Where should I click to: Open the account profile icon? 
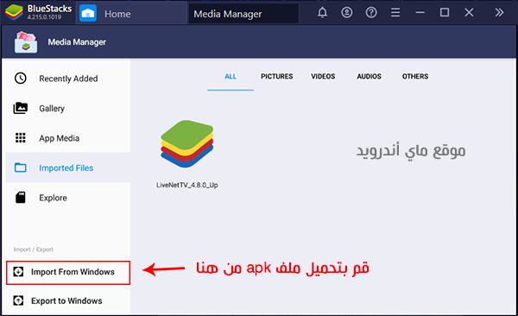346,13
